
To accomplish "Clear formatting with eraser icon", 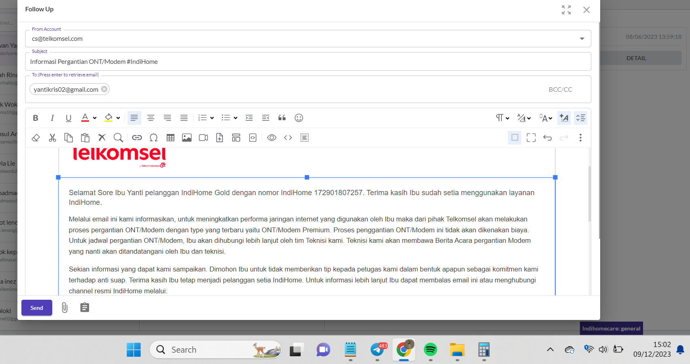I will pyautogui.click(x=36, y=138).
